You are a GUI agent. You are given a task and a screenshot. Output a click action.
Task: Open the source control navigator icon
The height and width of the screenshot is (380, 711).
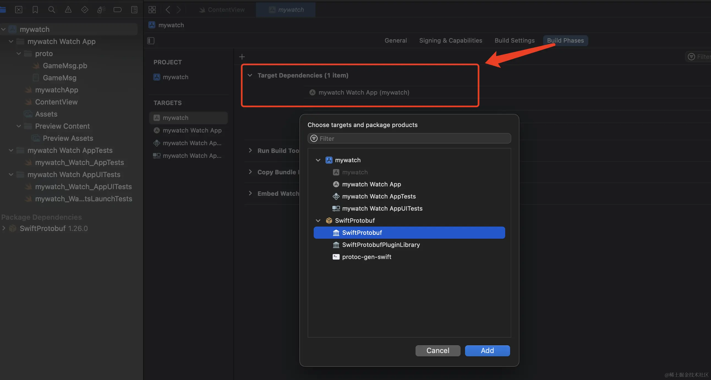tap(18, 10)
